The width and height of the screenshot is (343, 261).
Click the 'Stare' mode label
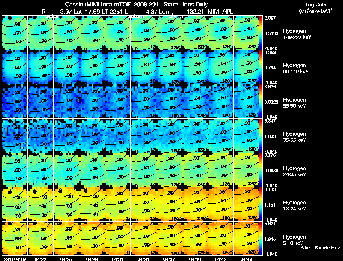(170, 5)
